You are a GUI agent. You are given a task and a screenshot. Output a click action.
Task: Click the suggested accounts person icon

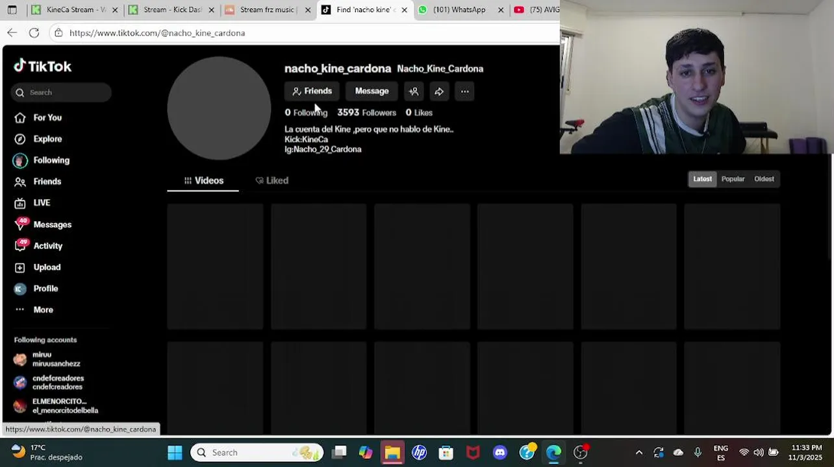414,91
